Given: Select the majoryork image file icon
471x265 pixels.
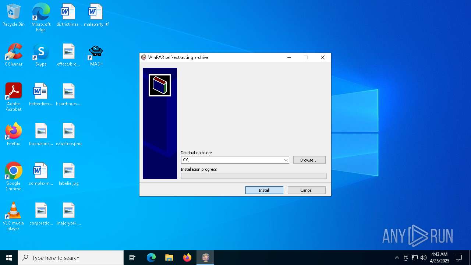Looking at the screenshot, I should click(x=69, y=214).
